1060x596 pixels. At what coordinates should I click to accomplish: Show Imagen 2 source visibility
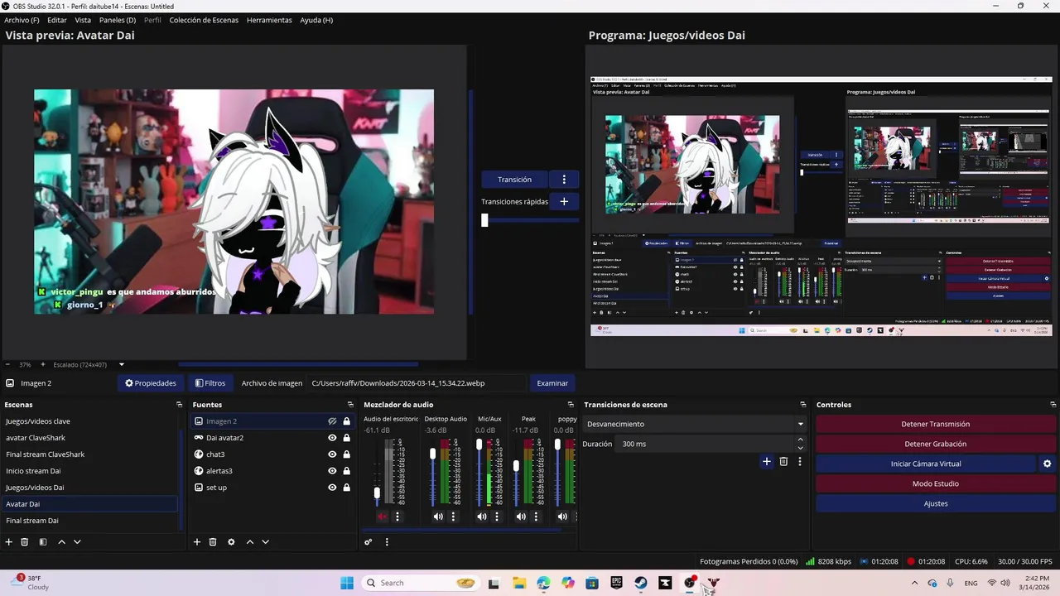[332, 421]
